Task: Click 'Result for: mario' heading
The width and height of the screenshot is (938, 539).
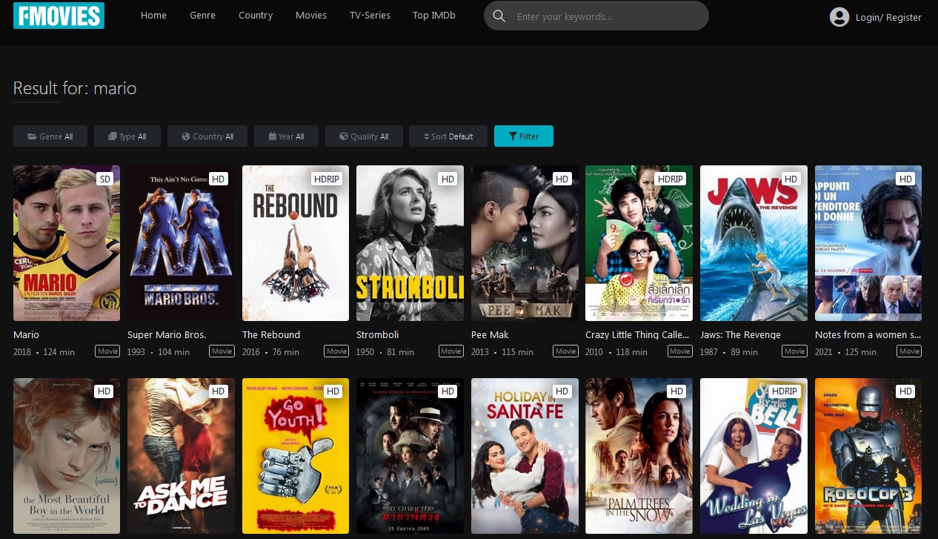Action: pyautogui.click(x=75, y=88)
